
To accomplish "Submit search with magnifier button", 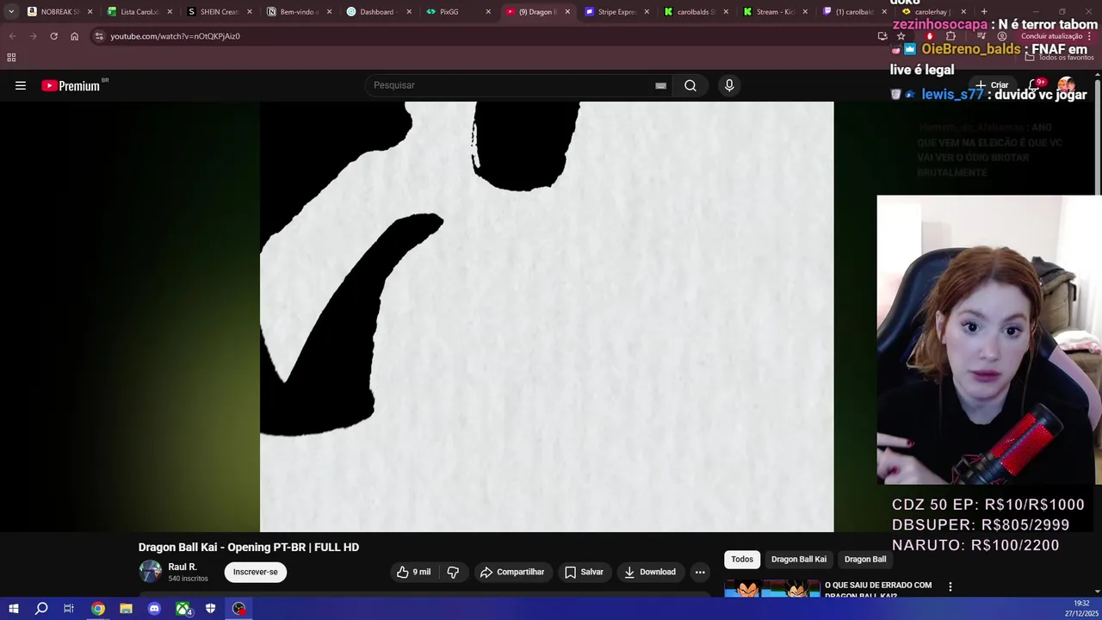I will [690, 85].
